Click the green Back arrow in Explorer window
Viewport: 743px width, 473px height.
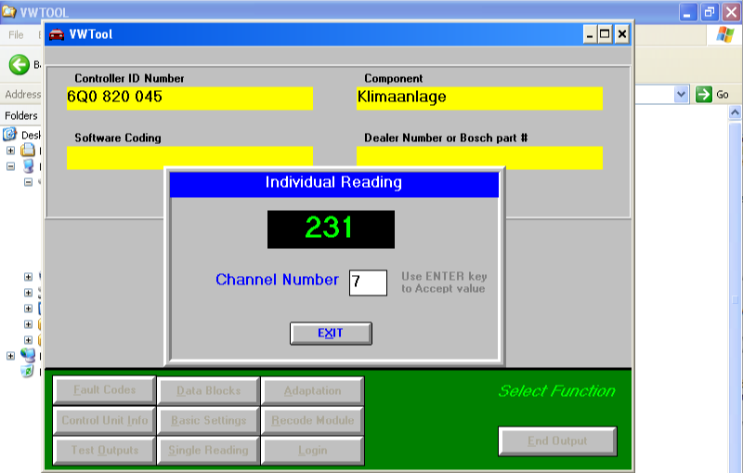pyautogui.click(x=20, y=64)
